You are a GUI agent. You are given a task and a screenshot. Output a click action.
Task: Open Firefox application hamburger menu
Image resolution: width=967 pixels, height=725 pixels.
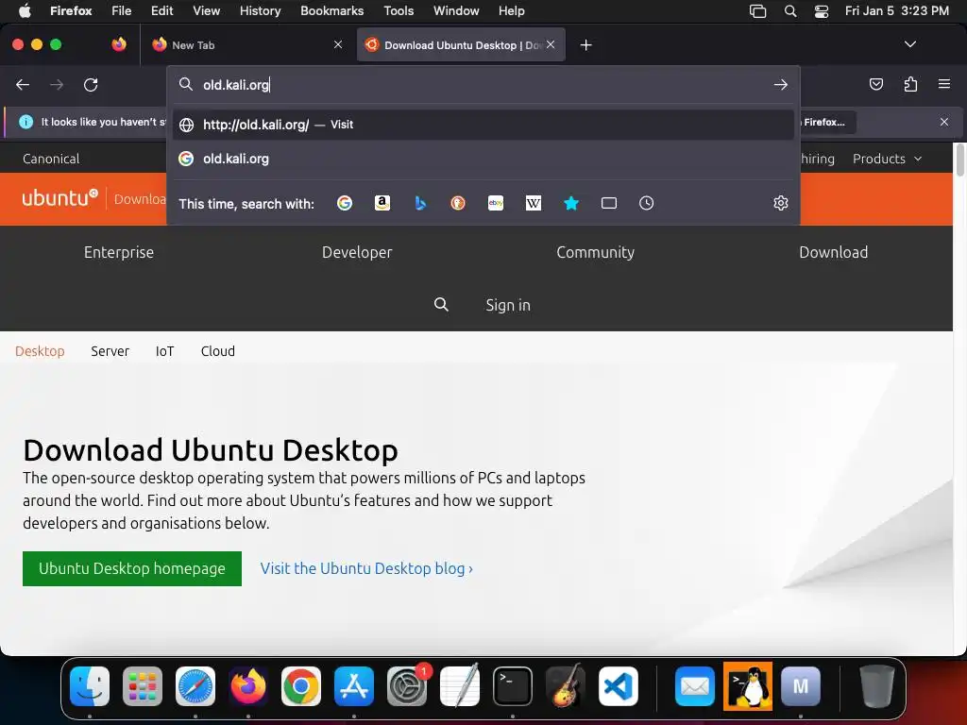tap(943, 84)
